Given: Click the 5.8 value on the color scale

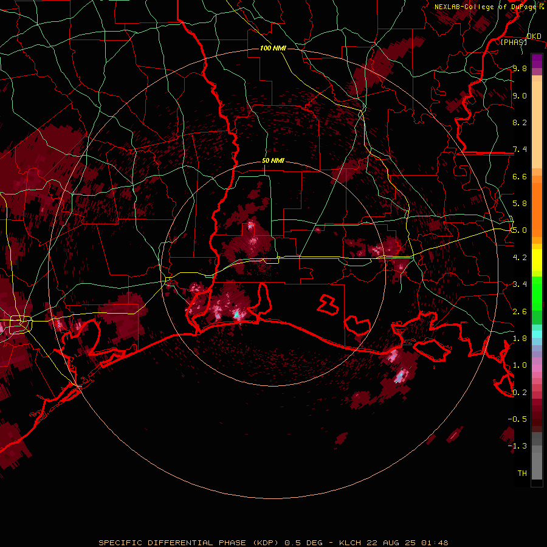Looking at the screenshot, I should 520,204.
